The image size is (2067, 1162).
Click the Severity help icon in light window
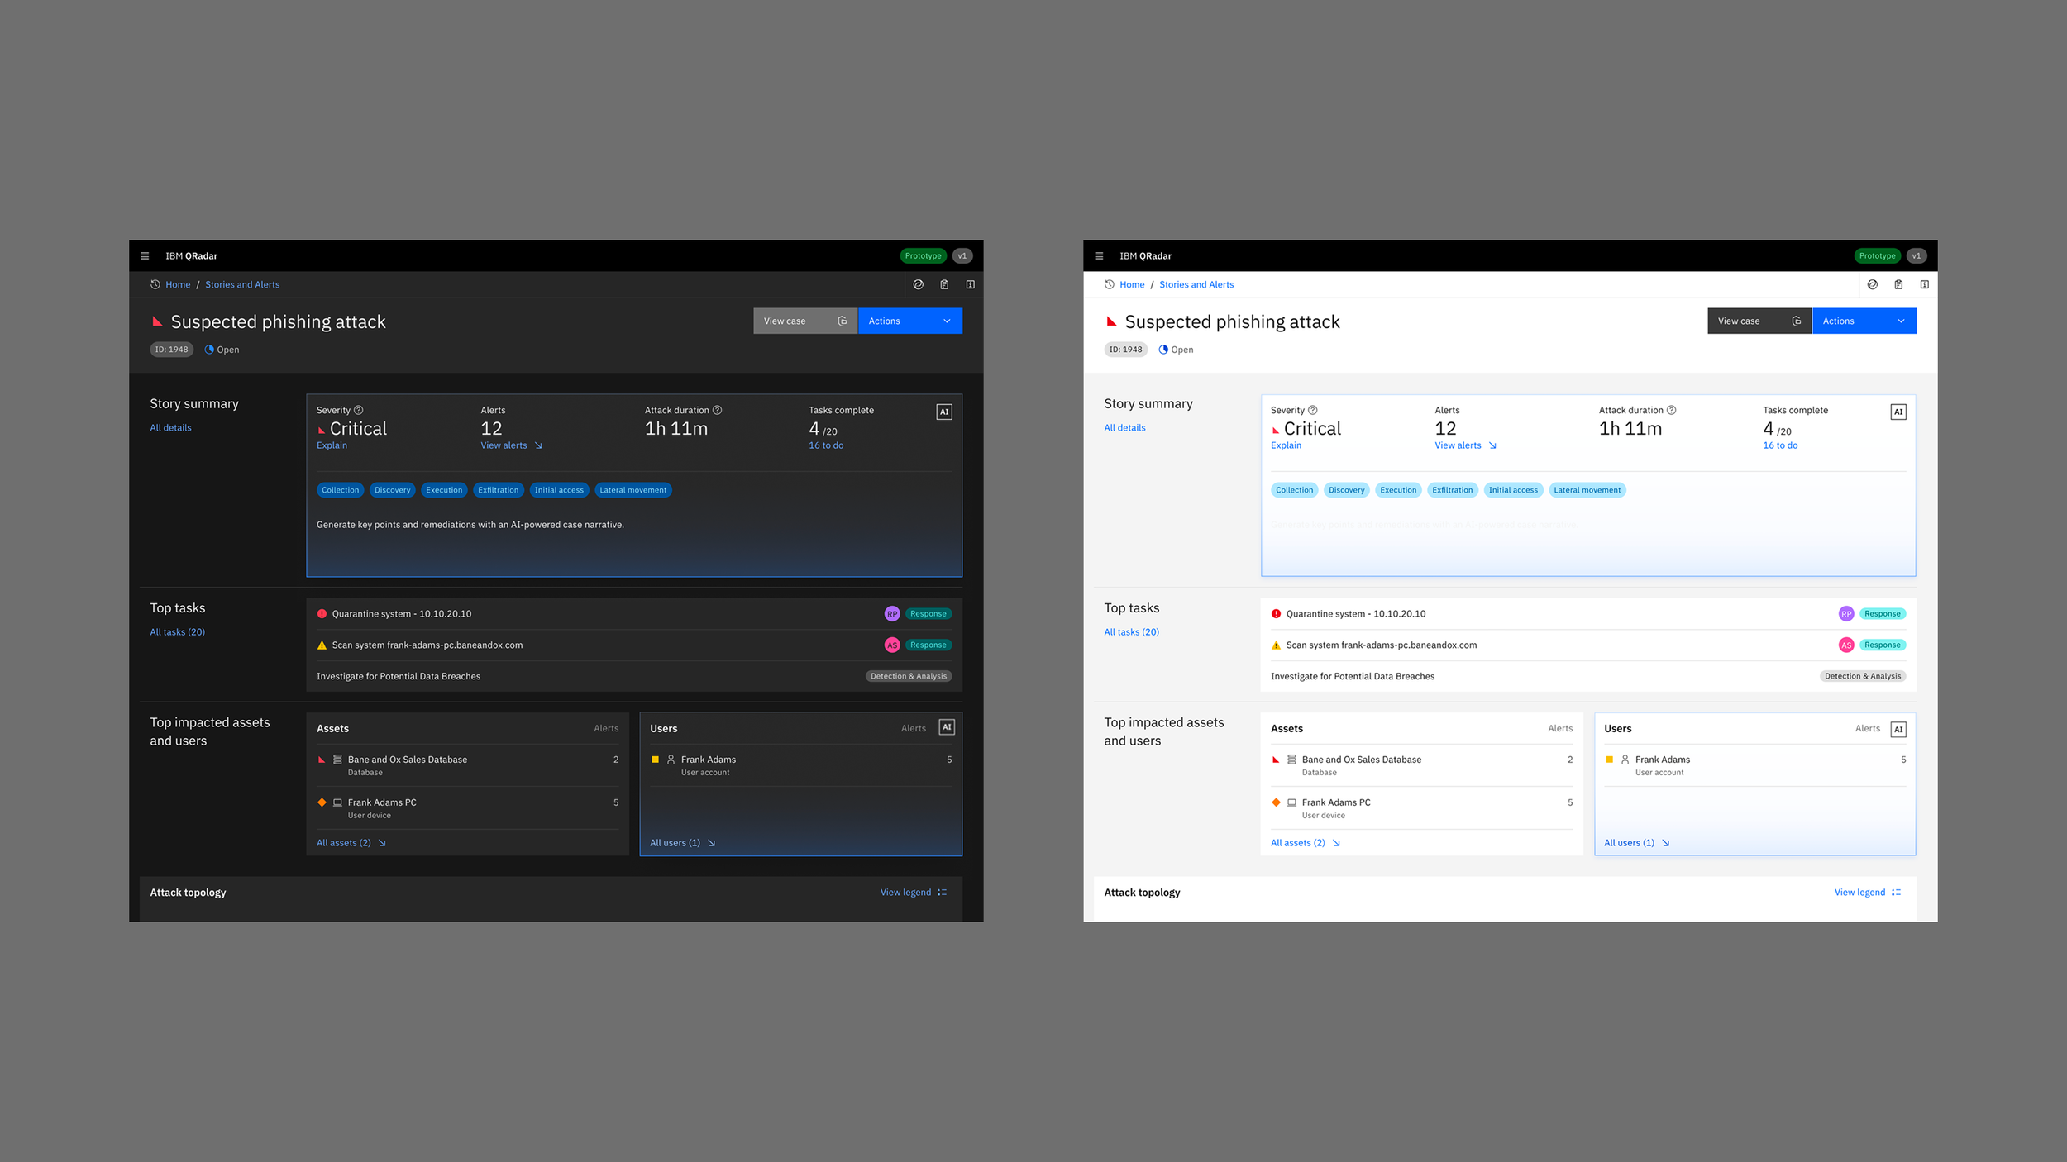pyautogui.click(x=1313, y=410)
